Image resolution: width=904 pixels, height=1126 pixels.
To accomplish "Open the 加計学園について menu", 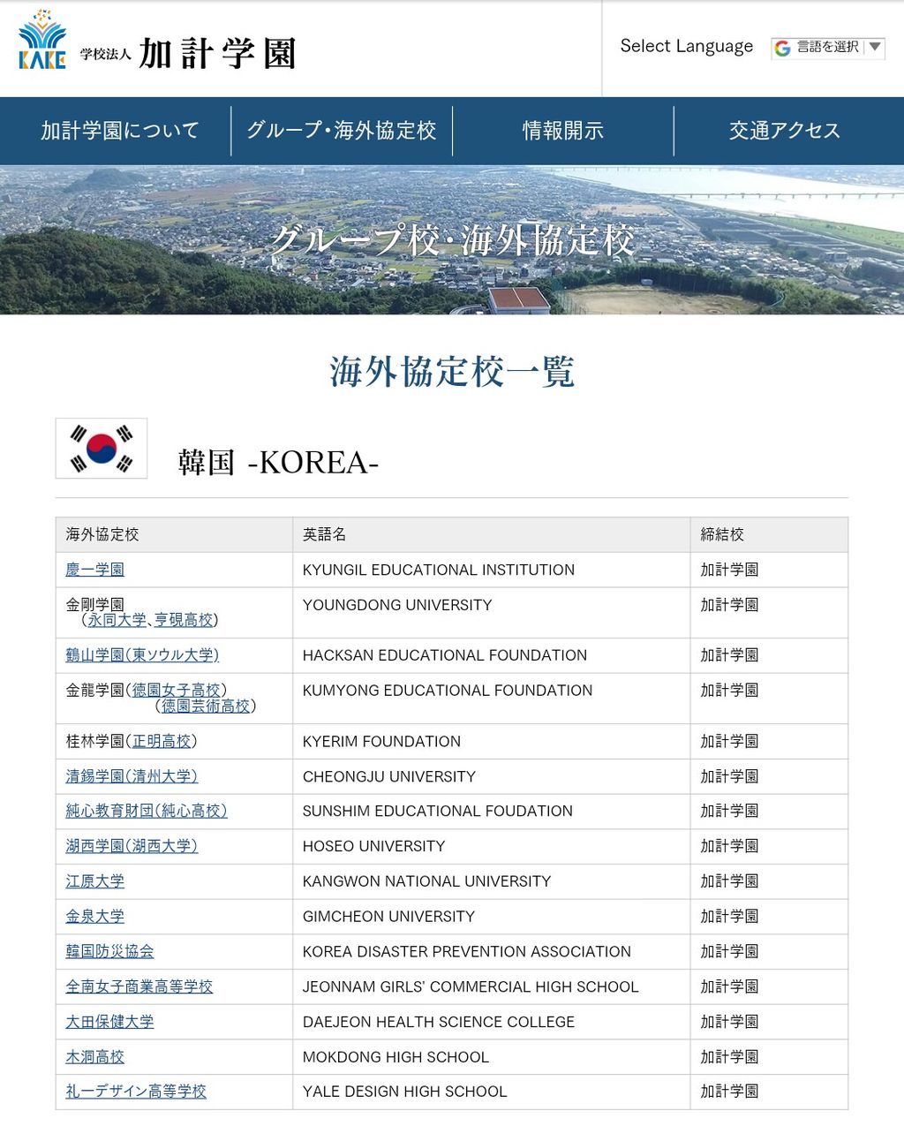I will (x=120, y=131).
